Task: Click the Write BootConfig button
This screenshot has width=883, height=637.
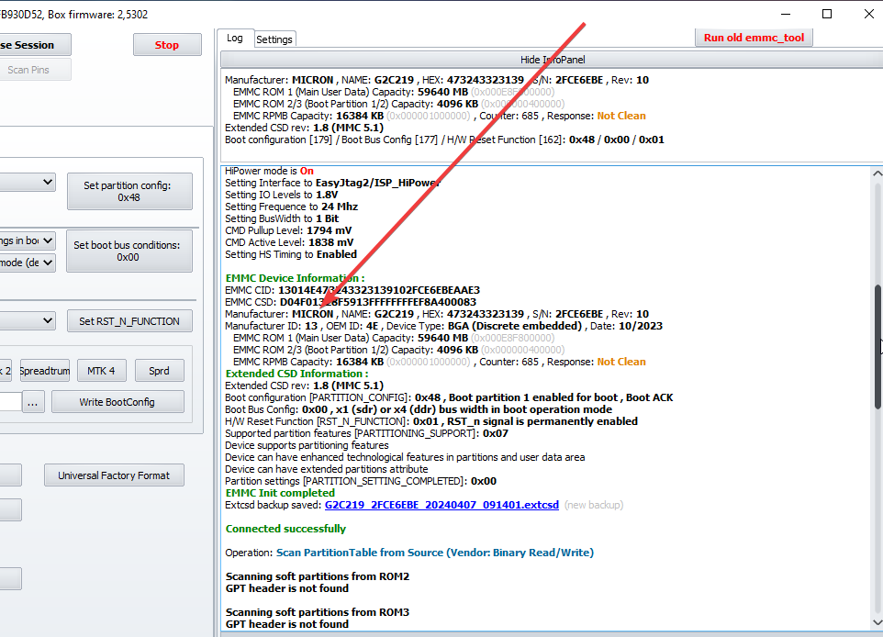Action: (x=117, y=402)
